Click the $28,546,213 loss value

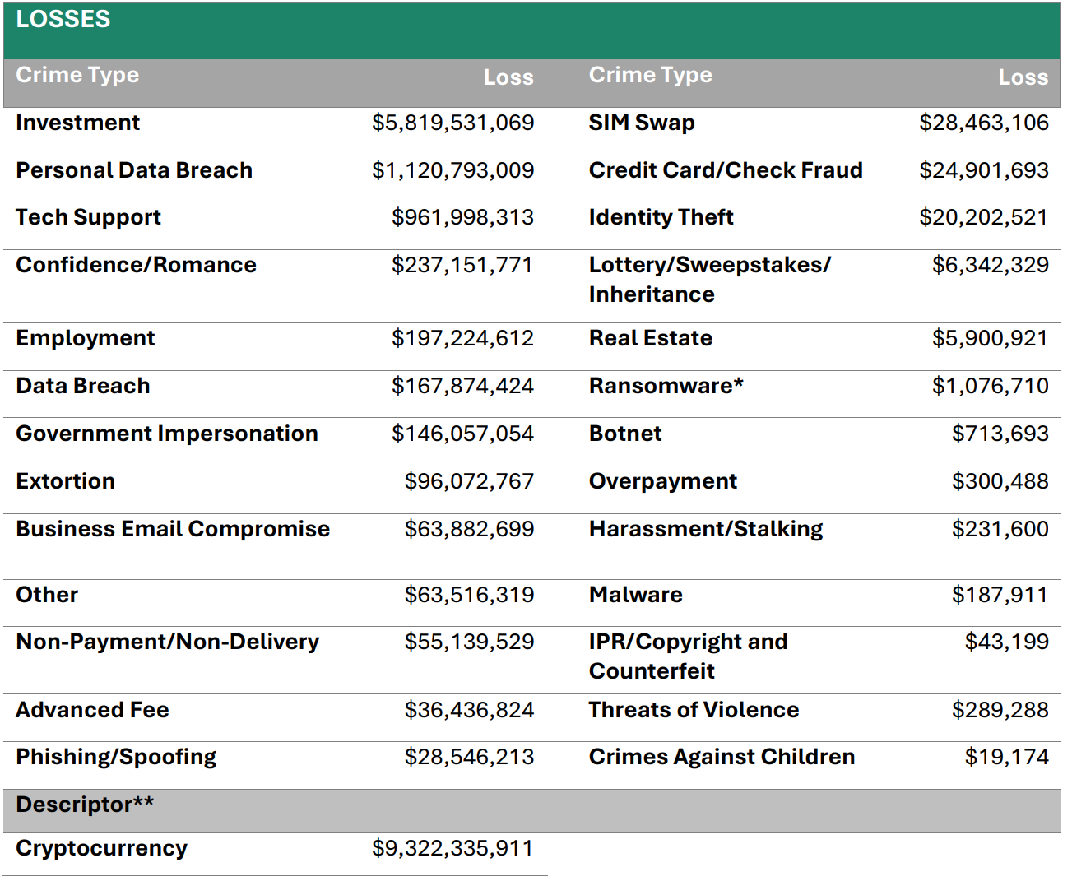click(x=469, y=757)
